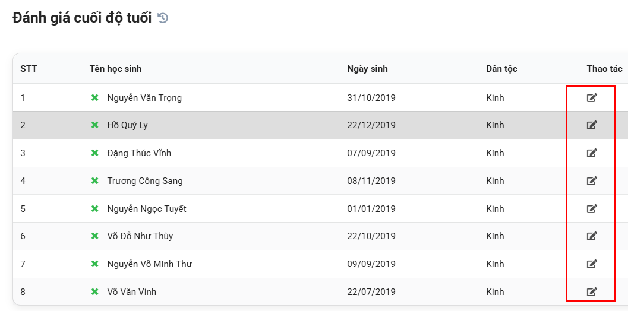Edit the evaluation for Đặng Thúc Vĩnh
Image resolution: width=628 pixels, height=311 pixels.
[592, 153]
